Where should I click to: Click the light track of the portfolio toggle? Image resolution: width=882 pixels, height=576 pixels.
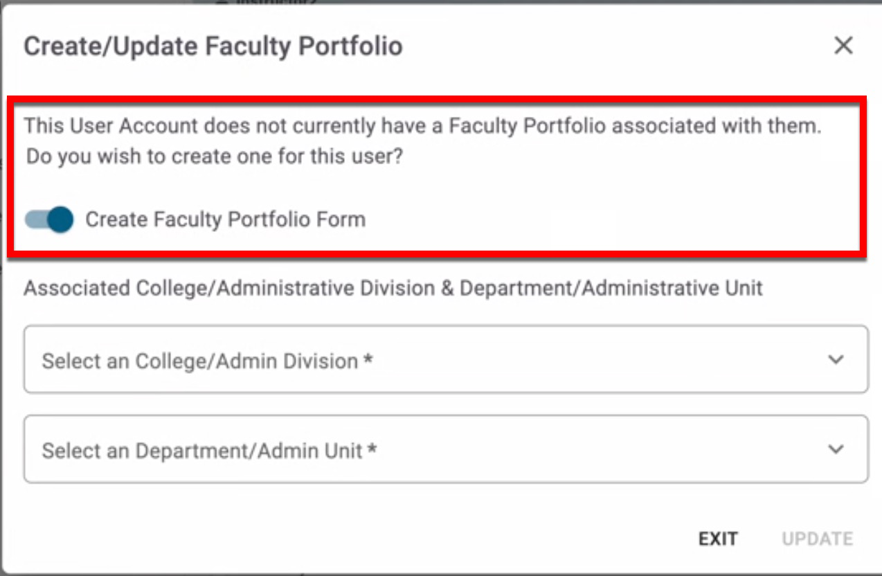pos(35,219)
